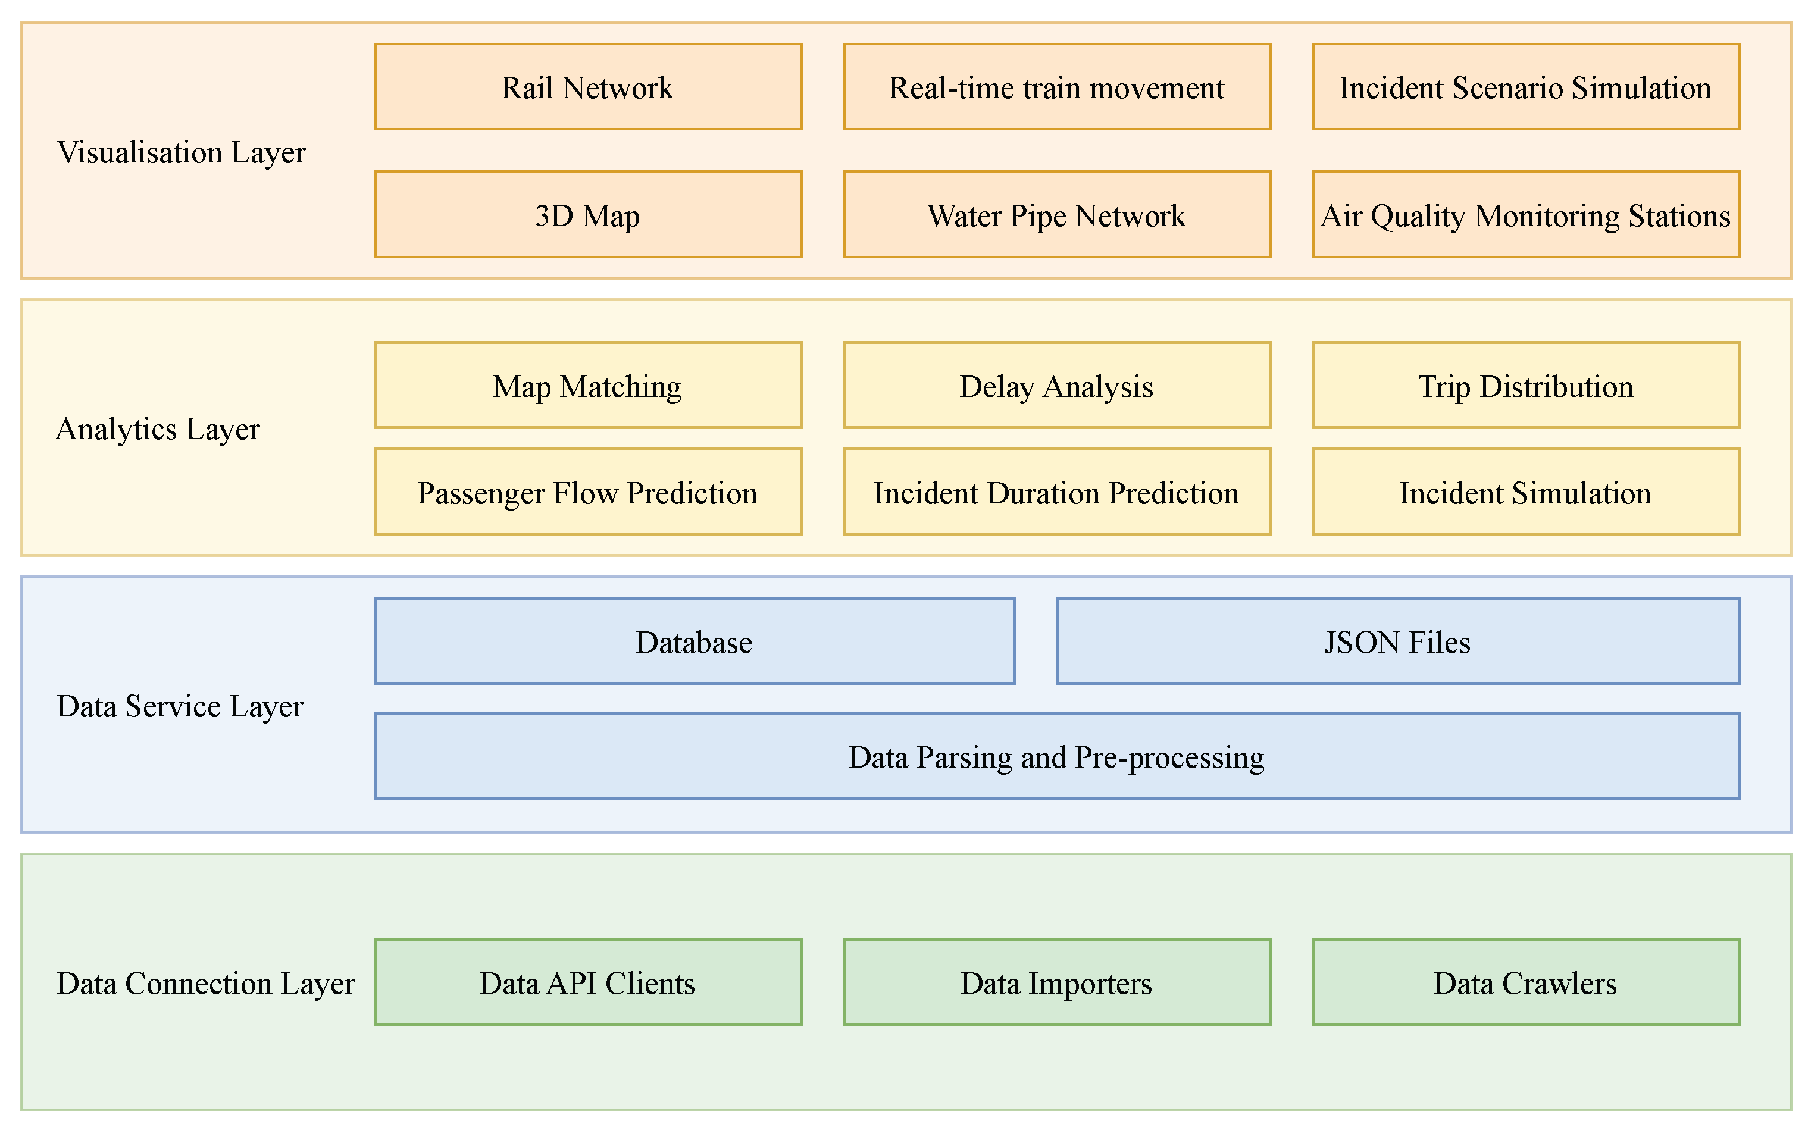Select the Delay Analysis box

pos(1057,386)
